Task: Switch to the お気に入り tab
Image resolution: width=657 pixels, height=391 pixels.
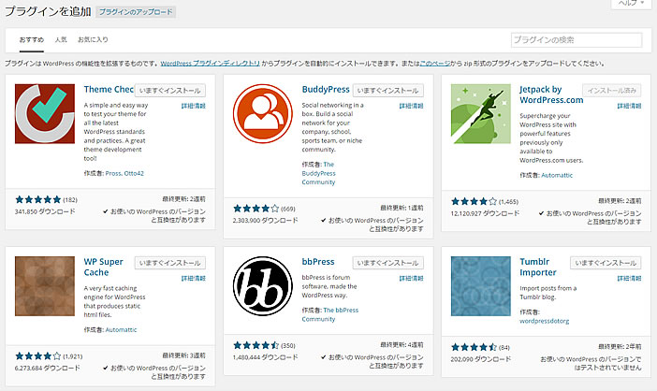Action: [93, 40]
